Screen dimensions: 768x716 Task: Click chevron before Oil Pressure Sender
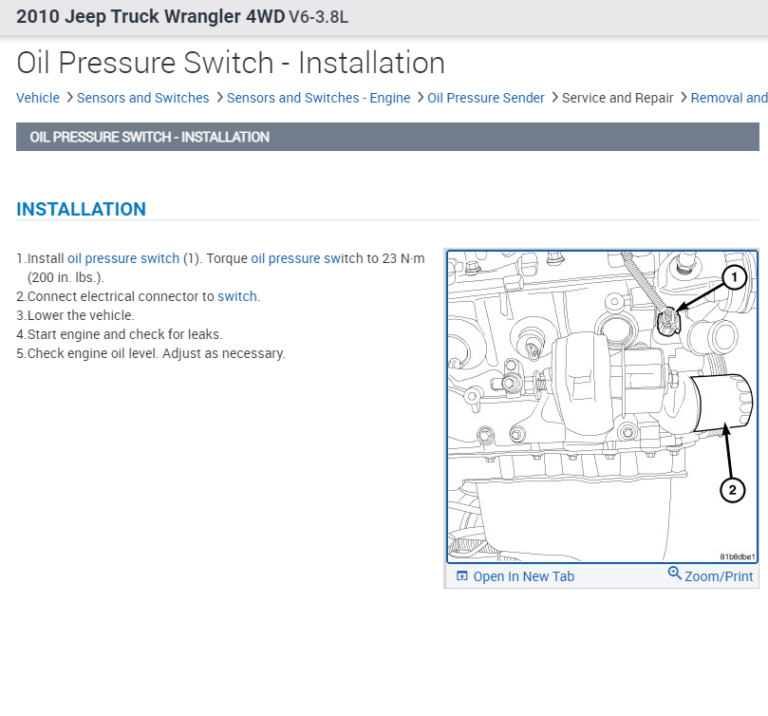[420, 98]
